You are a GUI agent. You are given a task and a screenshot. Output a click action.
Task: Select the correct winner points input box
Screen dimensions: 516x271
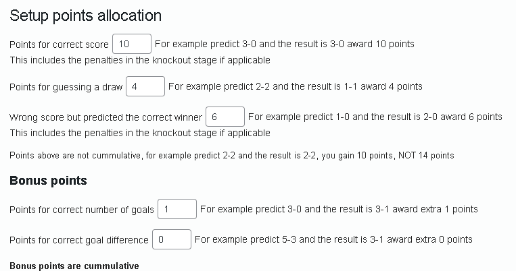click(225, 117)
